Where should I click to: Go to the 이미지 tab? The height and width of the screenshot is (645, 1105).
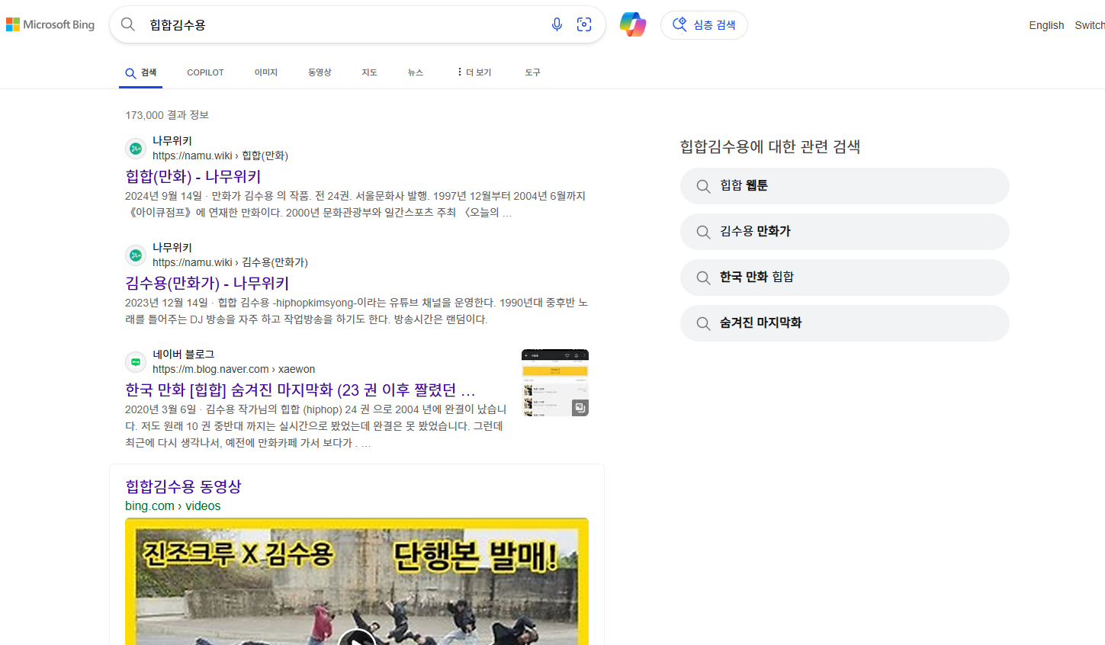point(266,72)
